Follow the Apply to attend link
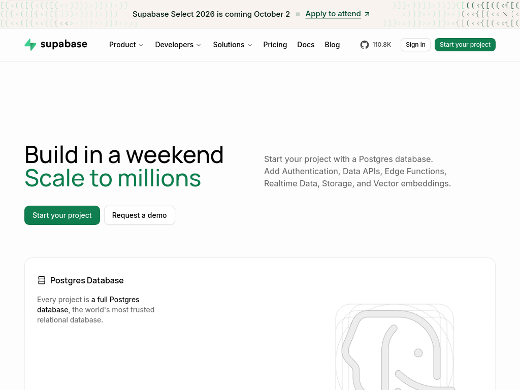 coord(333,14)
